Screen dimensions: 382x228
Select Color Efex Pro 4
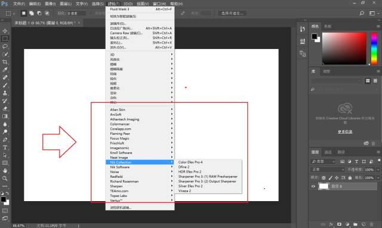tap(208, 162)
